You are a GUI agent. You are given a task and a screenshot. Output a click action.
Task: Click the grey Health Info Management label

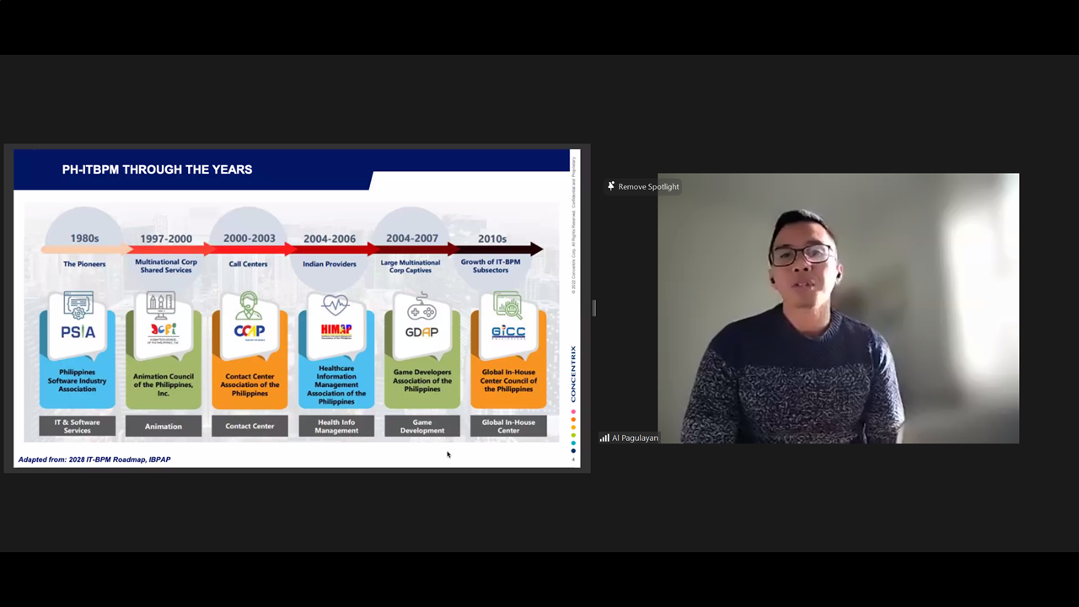point(336,426)
